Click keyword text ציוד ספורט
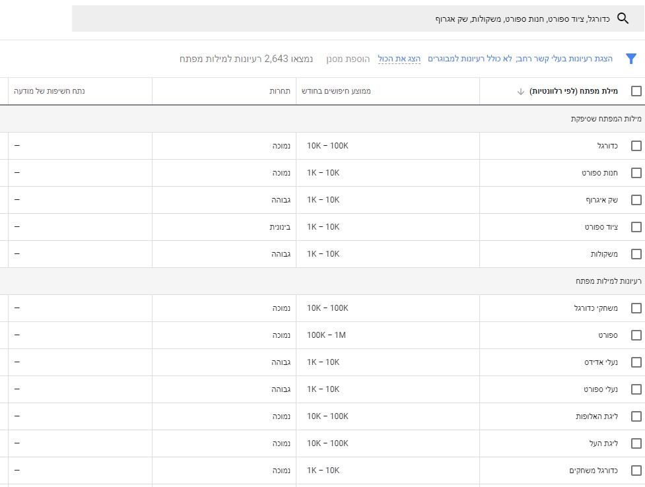The image size is (645, 487). point(601,227)
